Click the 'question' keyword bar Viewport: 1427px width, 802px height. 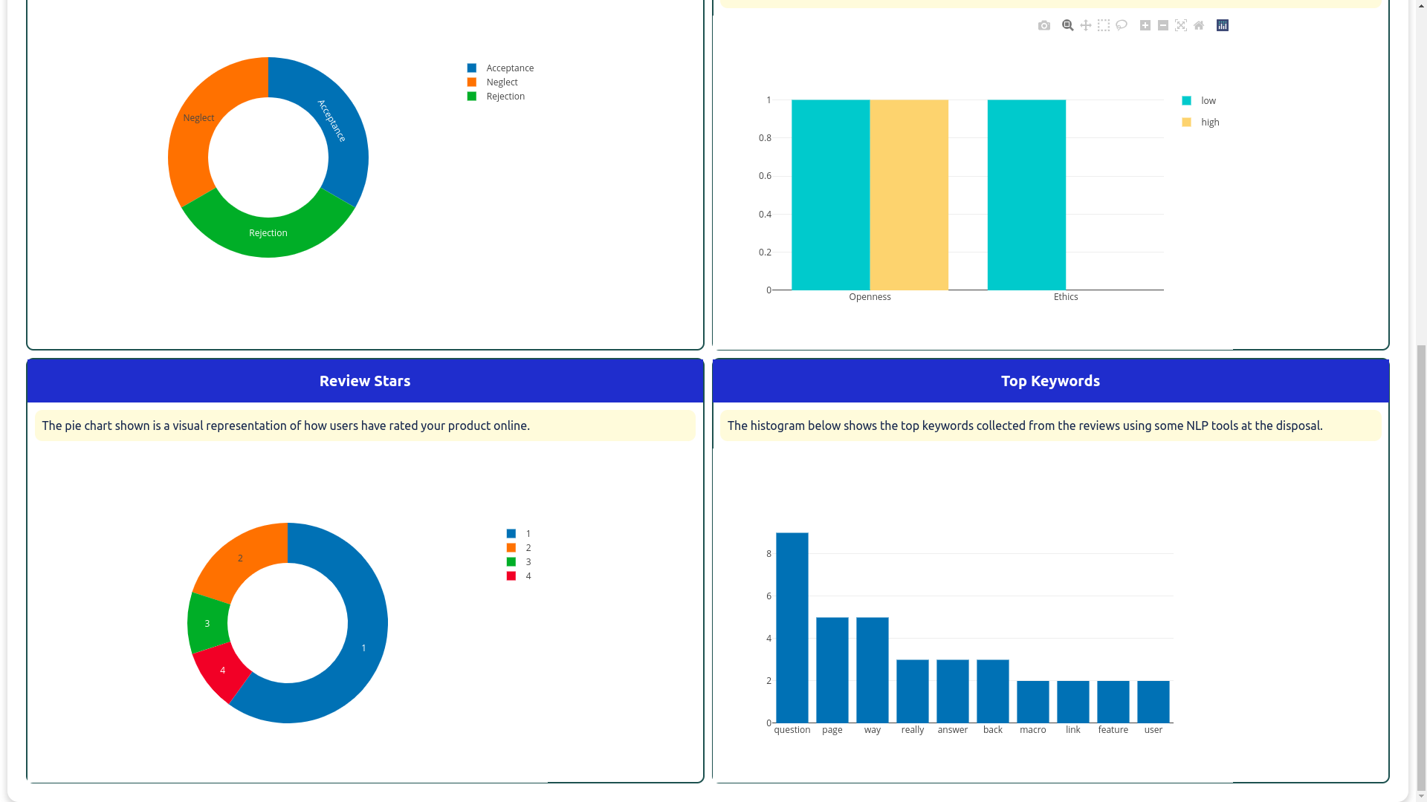(792, 627)
